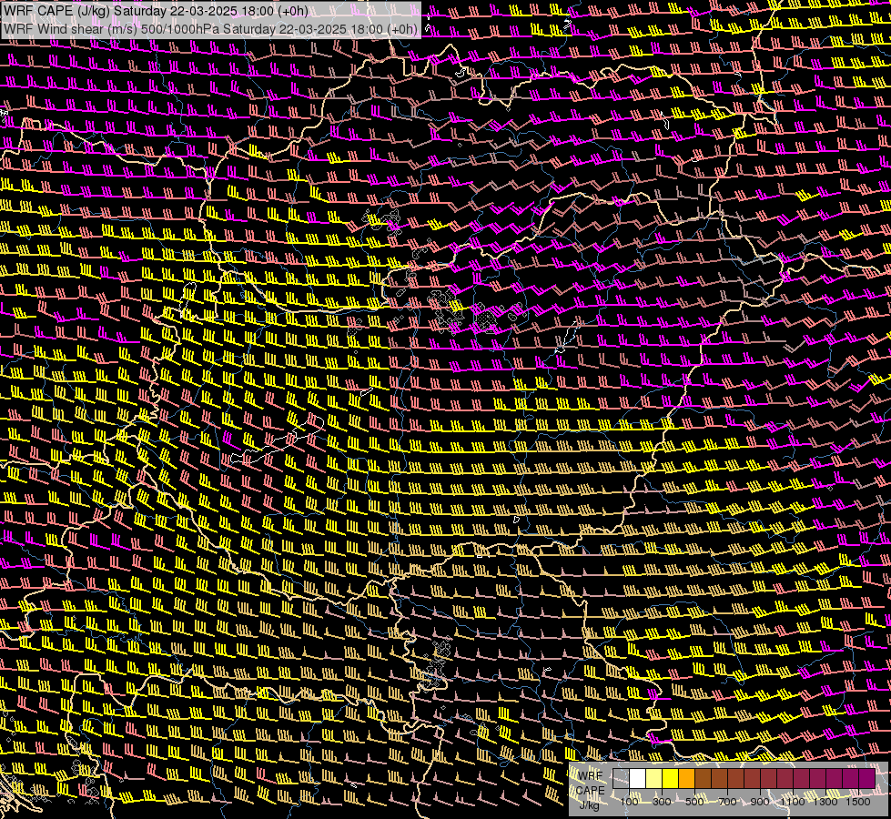This screenshot has width=891, height=819.
Task: Click the '1100' legend tick label
Action: pyautogui.click(x=792, y=802)
